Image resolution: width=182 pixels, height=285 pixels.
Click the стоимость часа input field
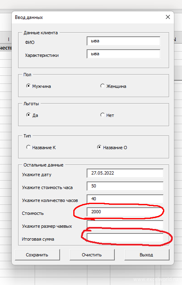[x=125, y=186]
